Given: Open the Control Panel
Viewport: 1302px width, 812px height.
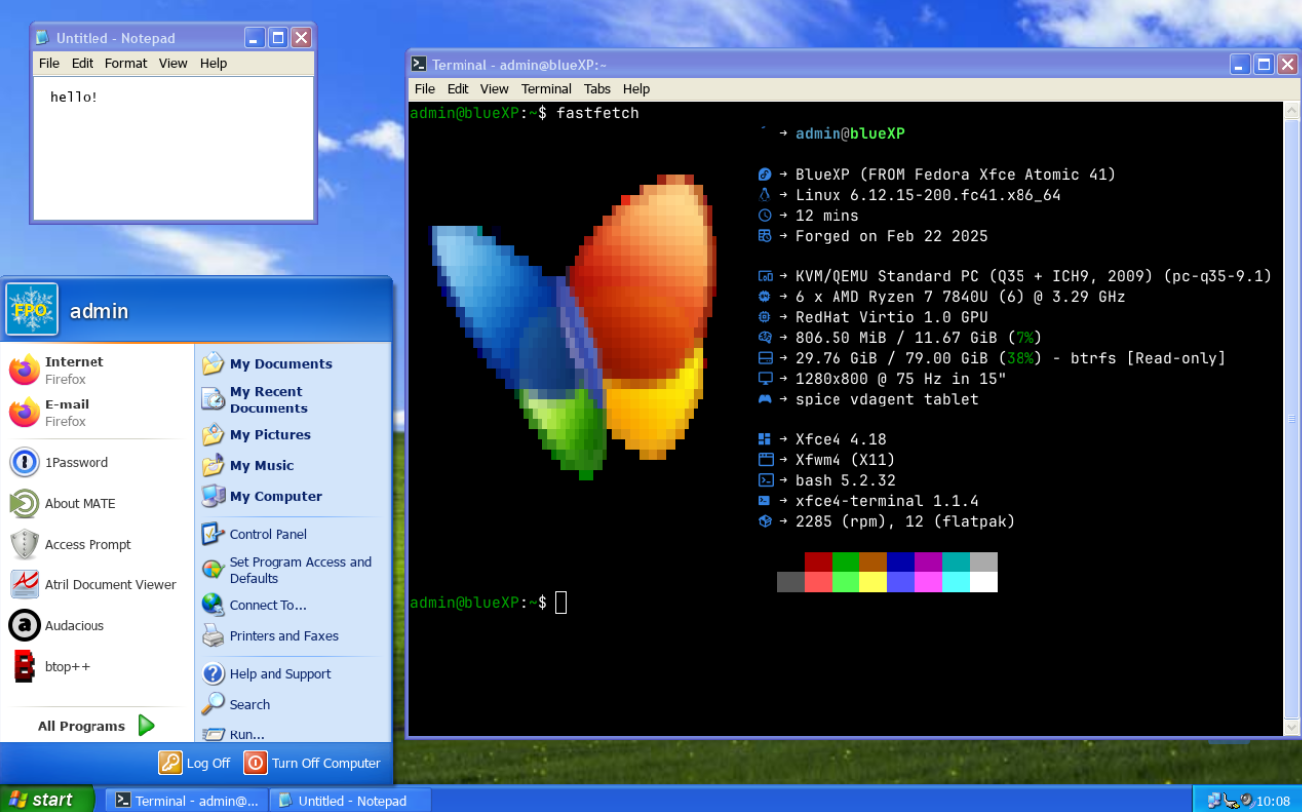Looking at the screenshot, I should pyautogui.click(x=267, y=534).
